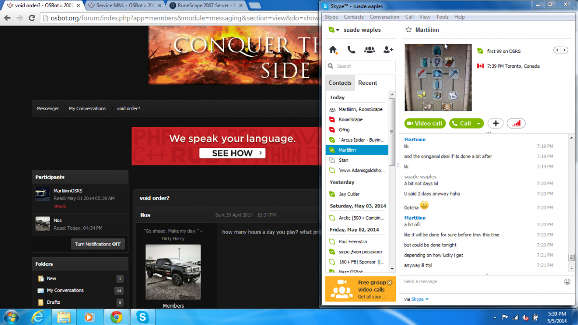Click the favorite star next to Martiiinn
Screen dimensions: 578x325
point(409,30)
